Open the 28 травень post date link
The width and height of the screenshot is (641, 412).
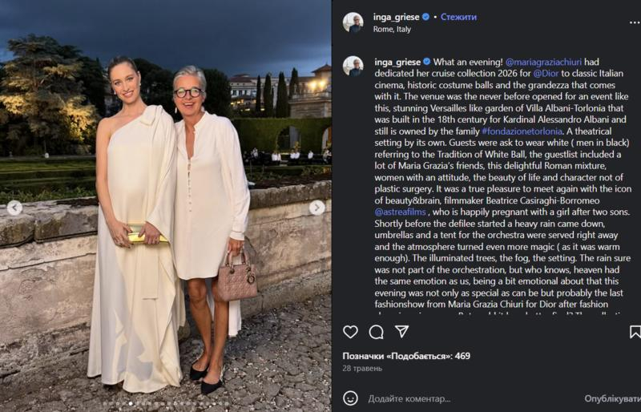click(x=362, y=368)
